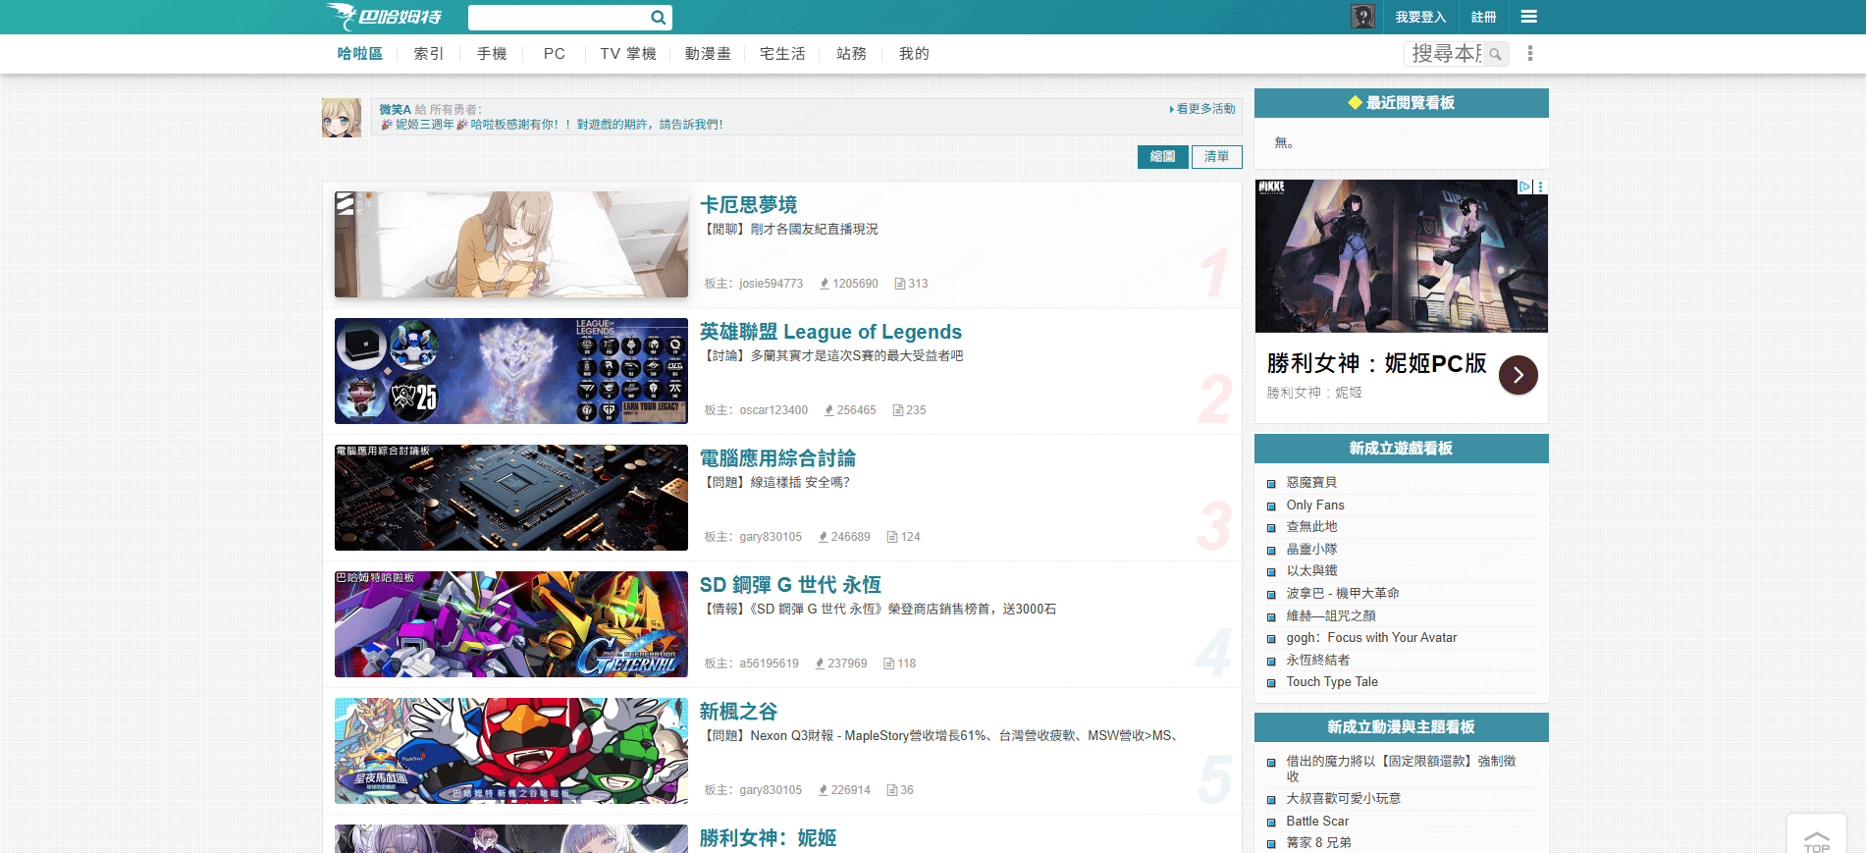Expand more activities link (看更多活動)
1866x853 pixels.
coord(1204,109)
